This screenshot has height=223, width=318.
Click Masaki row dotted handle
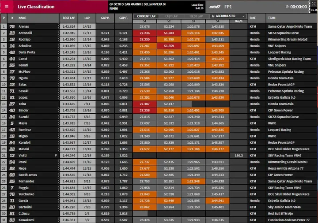(x=59, y=149)
